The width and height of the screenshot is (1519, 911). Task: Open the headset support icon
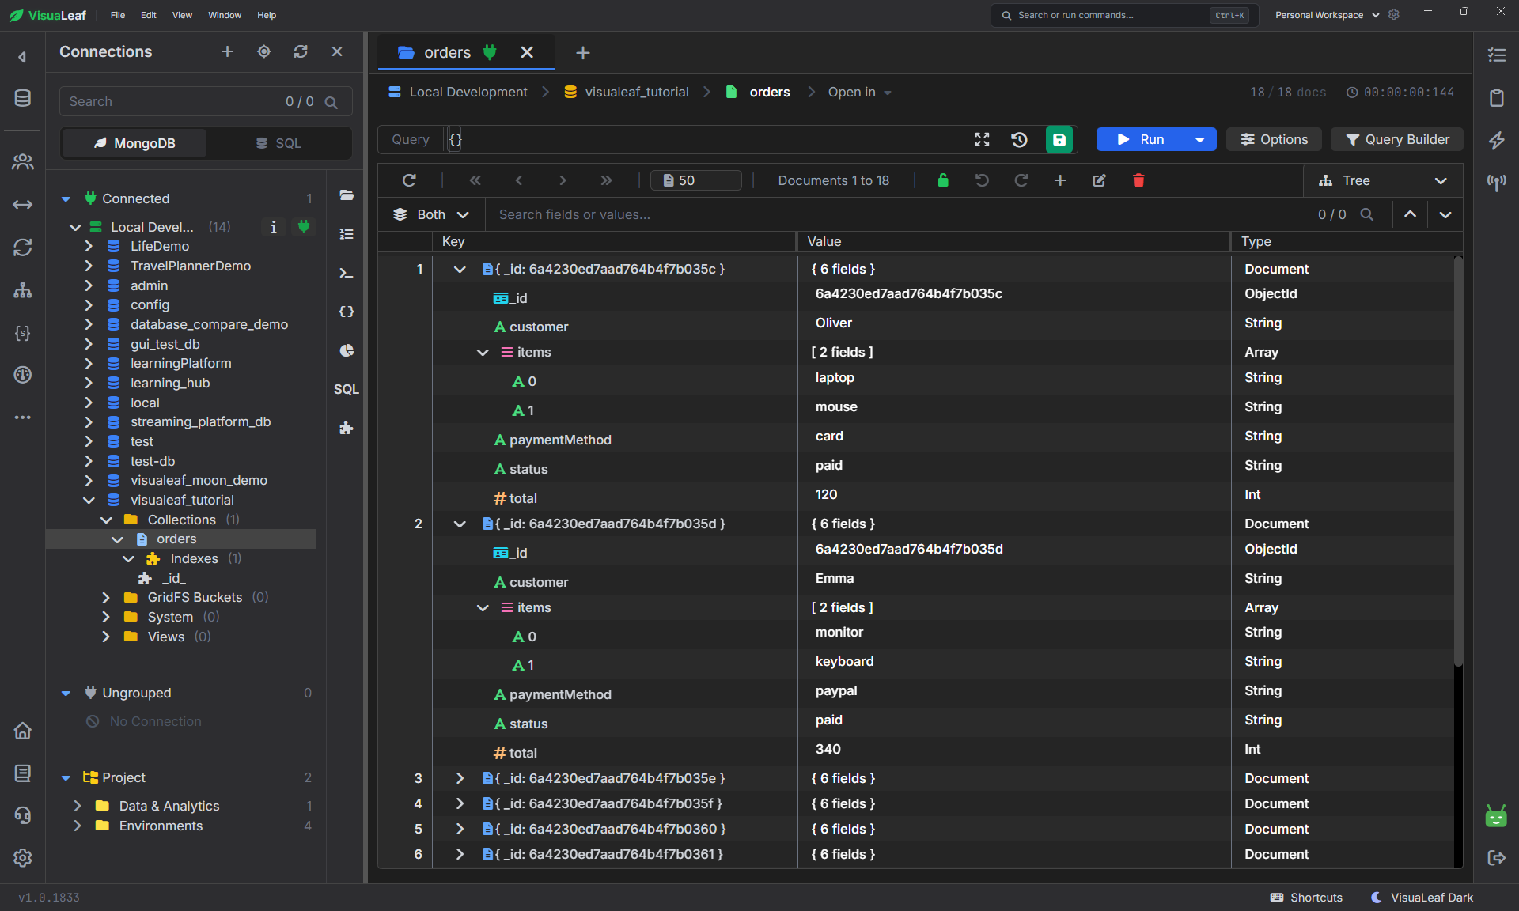[x=22, y=815]
